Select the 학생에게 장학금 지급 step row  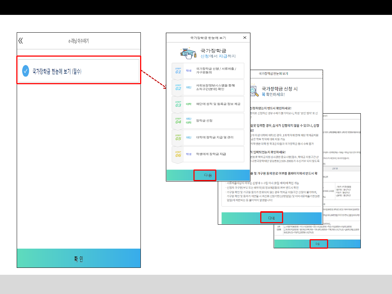point(211,154)
